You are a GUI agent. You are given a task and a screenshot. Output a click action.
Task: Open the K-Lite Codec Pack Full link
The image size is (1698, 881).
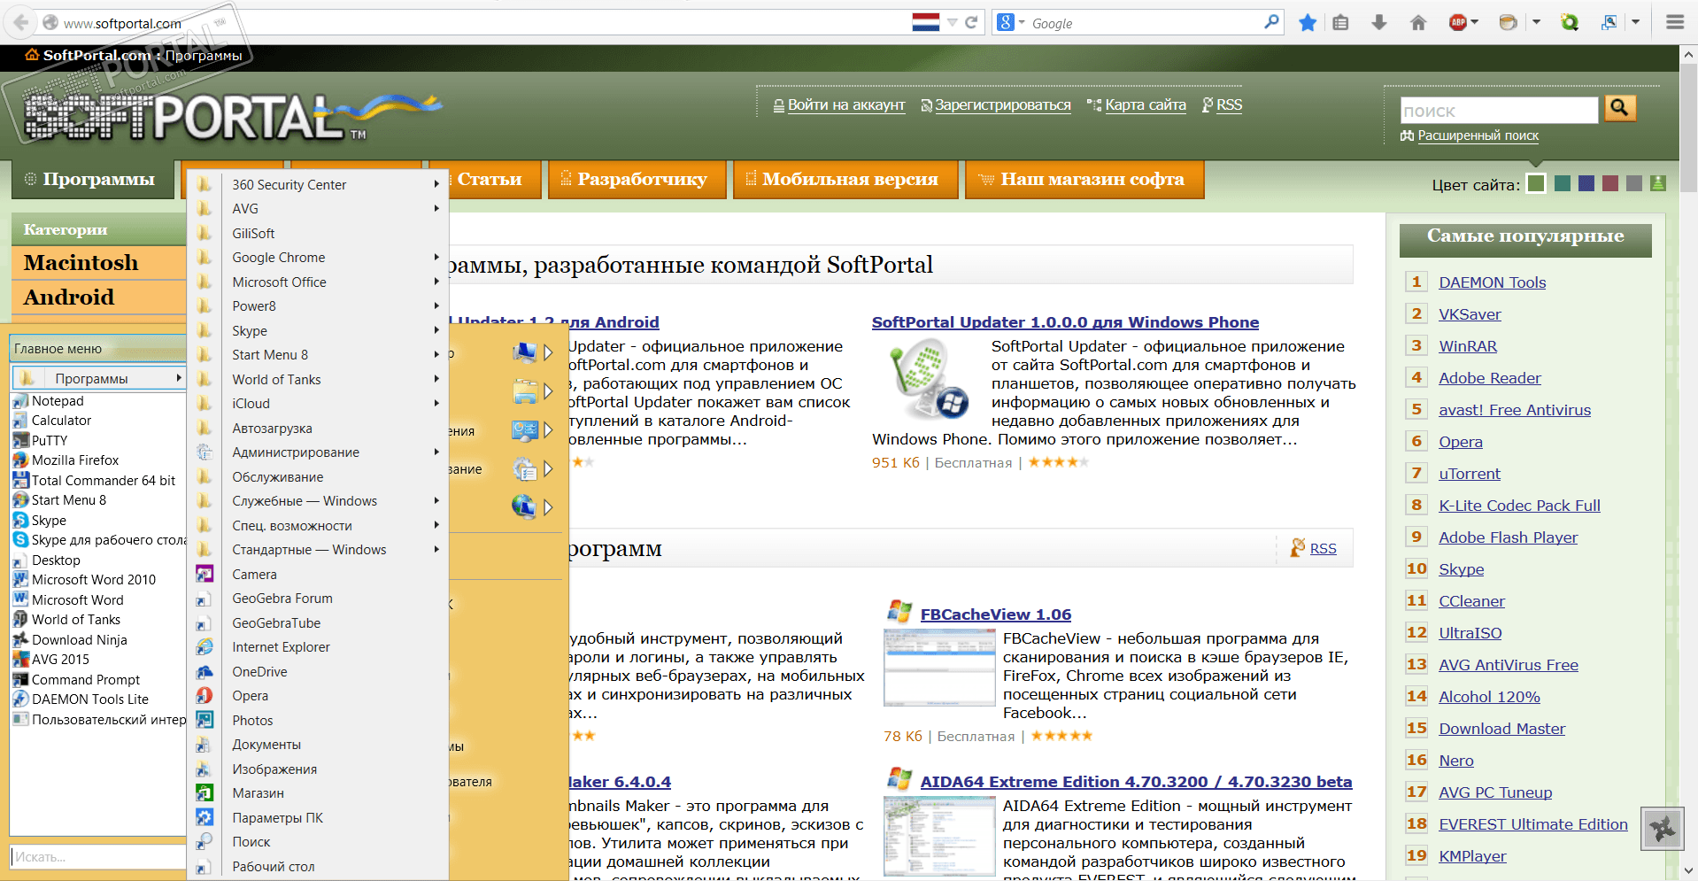coord(1519,506)
